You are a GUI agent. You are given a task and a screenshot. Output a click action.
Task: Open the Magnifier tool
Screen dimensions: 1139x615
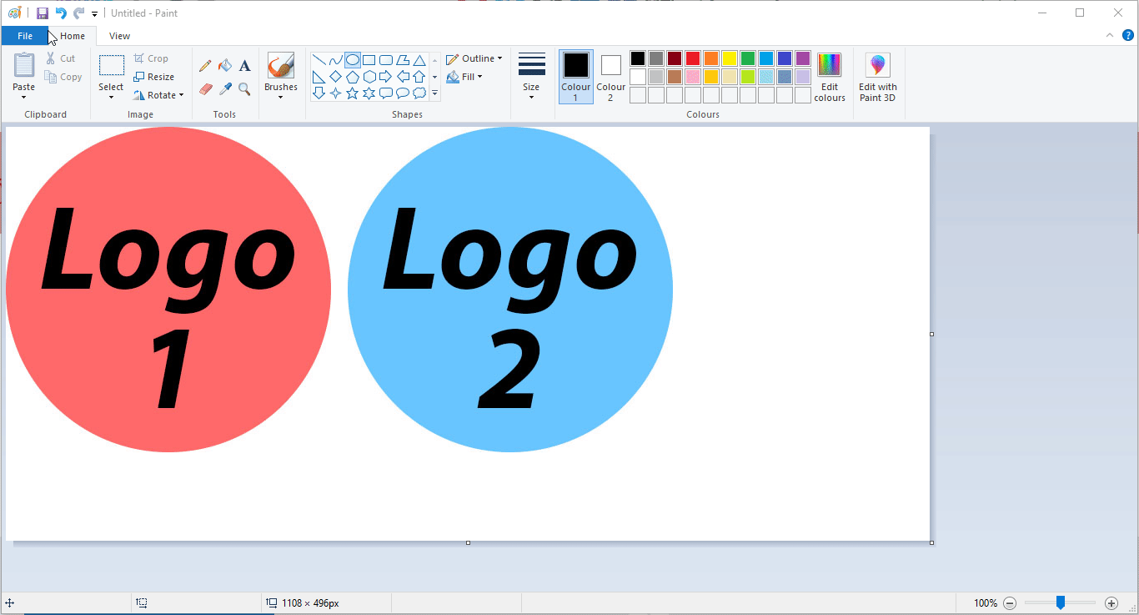coord(244,88)
